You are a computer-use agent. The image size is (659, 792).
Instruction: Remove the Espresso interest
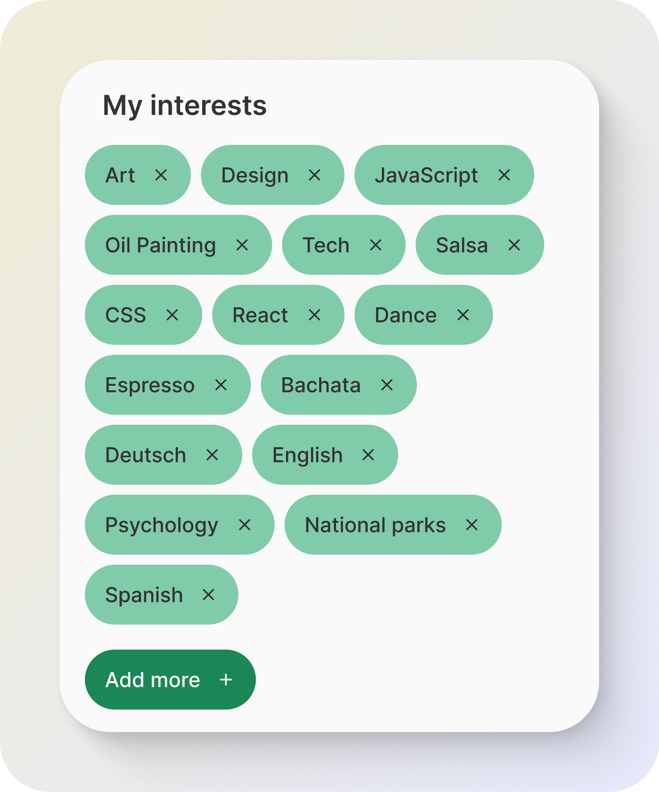[221, 385]
